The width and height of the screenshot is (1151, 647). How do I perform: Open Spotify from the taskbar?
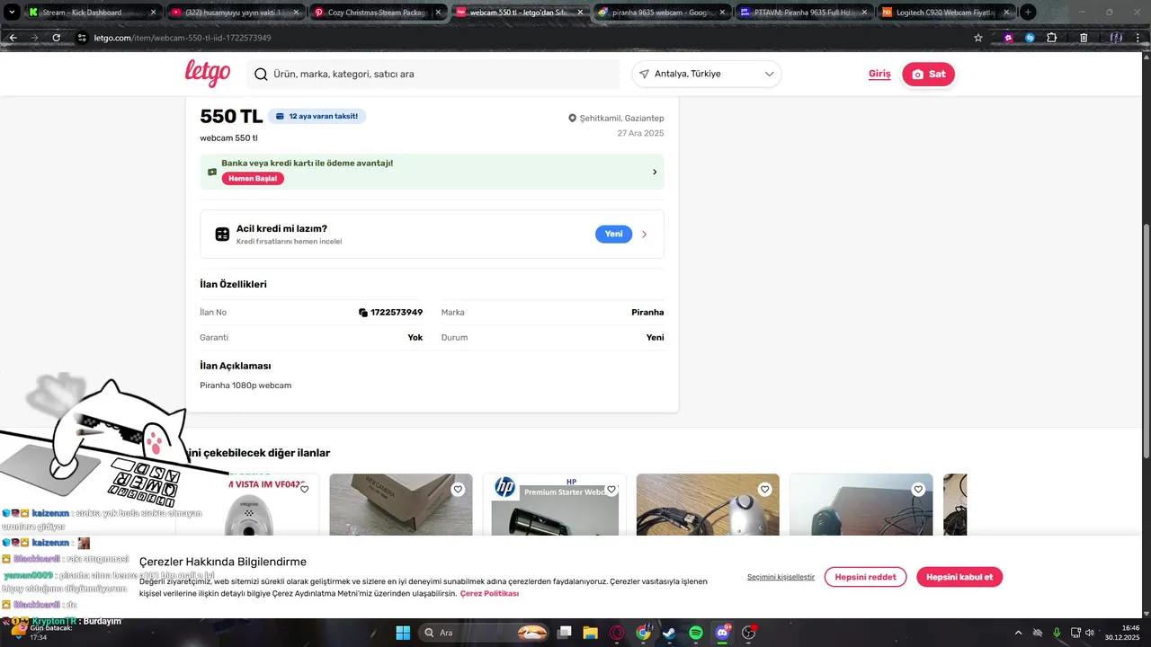[696, 633]
